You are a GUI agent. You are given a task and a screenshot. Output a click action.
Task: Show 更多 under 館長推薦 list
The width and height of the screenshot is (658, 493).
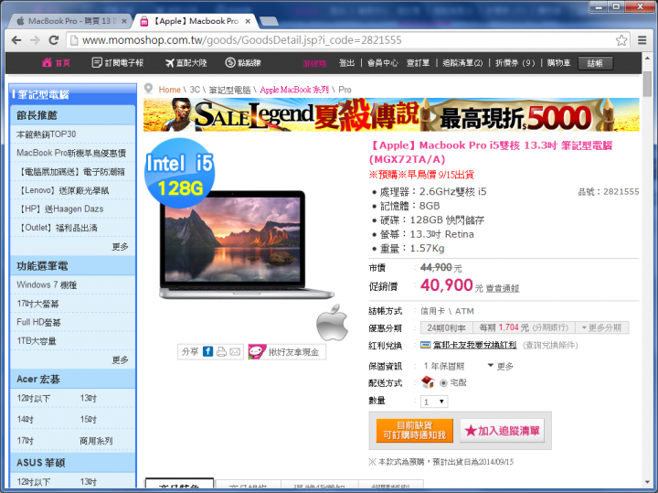pyautogui.click(x=120, y=247)
